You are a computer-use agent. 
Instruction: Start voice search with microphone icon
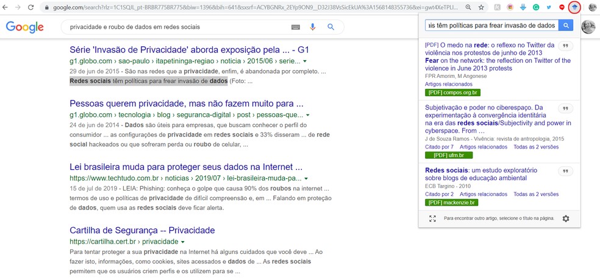tap(313, 27)
